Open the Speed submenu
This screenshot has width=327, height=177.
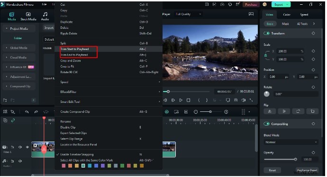click(109, 82)
